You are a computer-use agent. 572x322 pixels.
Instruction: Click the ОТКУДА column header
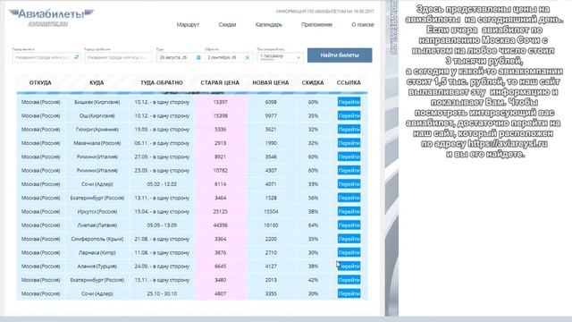pyautogui.click(x=40, y=83)
